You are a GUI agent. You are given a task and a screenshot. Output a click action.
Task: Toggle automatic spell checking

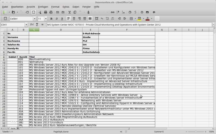coord(63,12)
